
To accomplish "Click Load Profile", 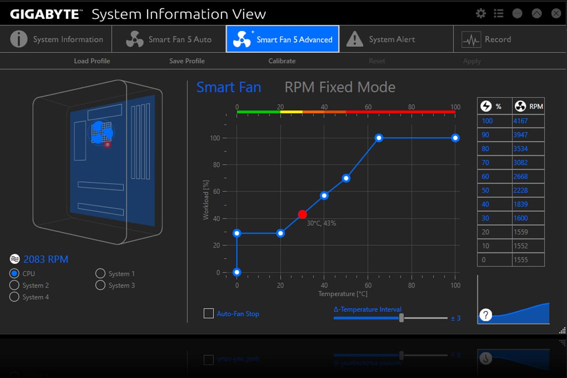I will click(92, 61).
